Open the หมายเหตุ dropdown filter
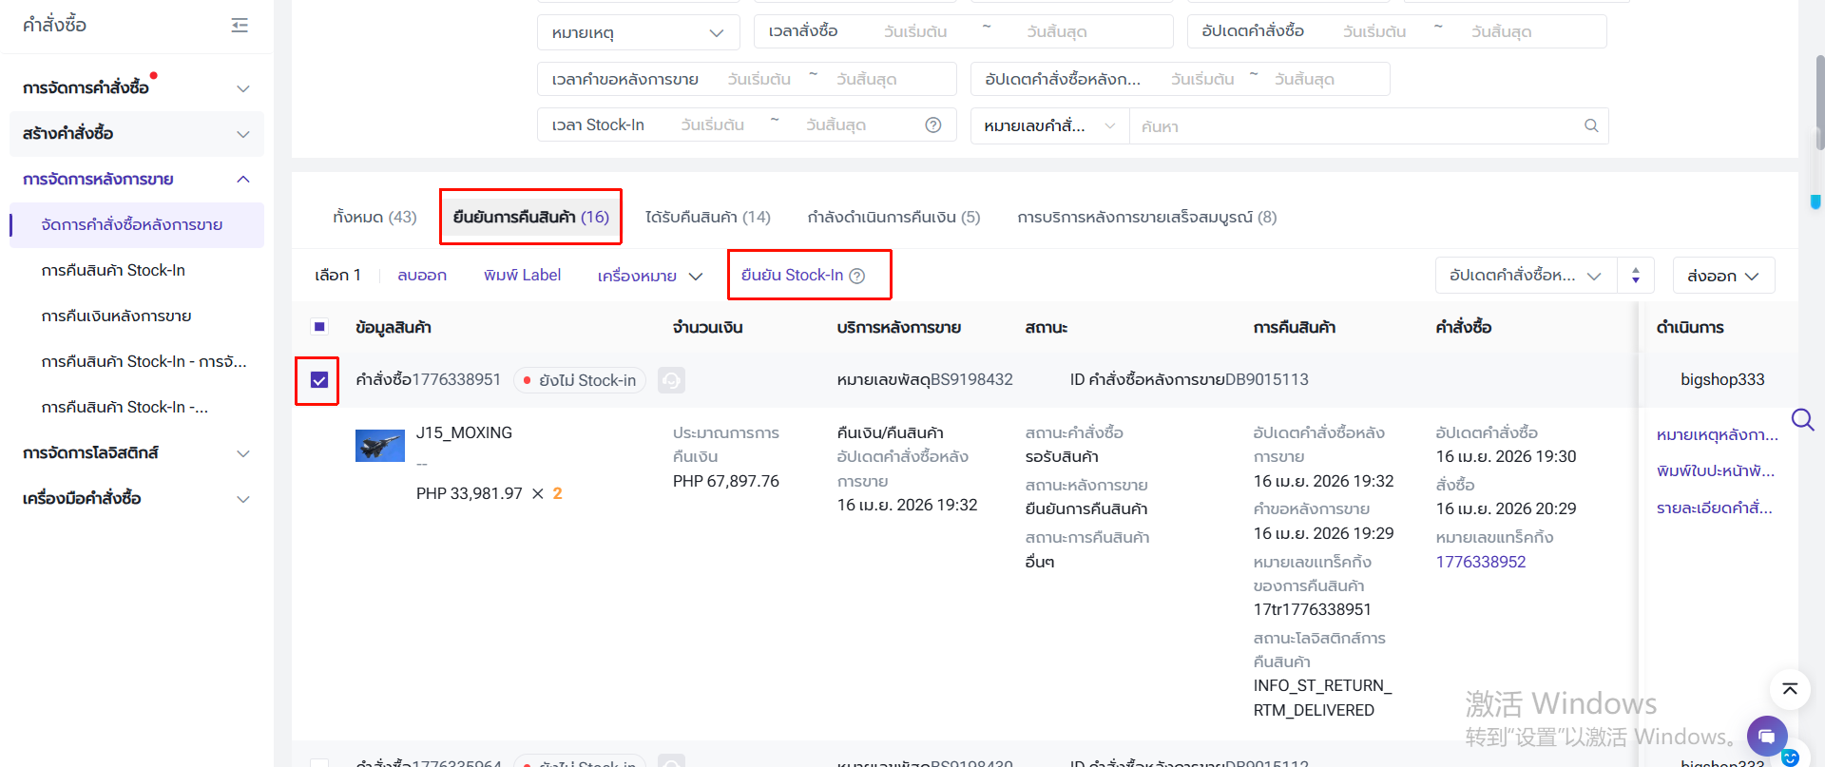Viewport: 1825px width, 767px height. [637, 32]
